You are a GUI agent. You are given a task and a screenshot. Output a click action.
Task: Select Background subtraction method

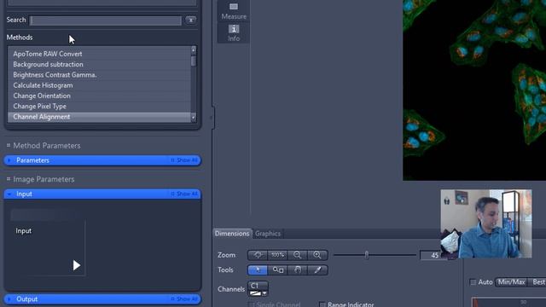(x=99, y=65)
